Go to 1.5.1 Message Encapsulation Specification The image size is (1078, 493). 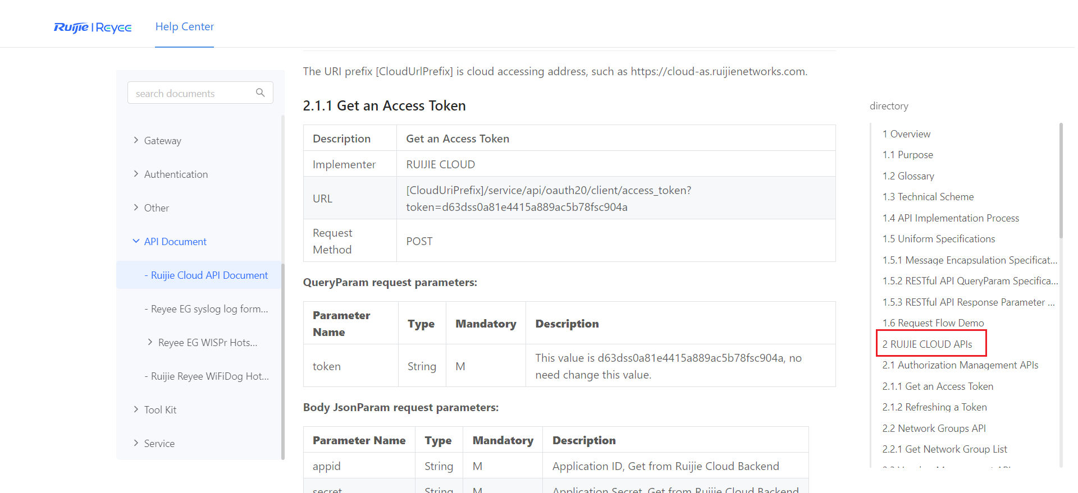(970, 260)
